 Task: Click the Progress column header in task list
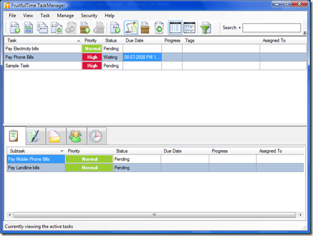click(172, 40)
